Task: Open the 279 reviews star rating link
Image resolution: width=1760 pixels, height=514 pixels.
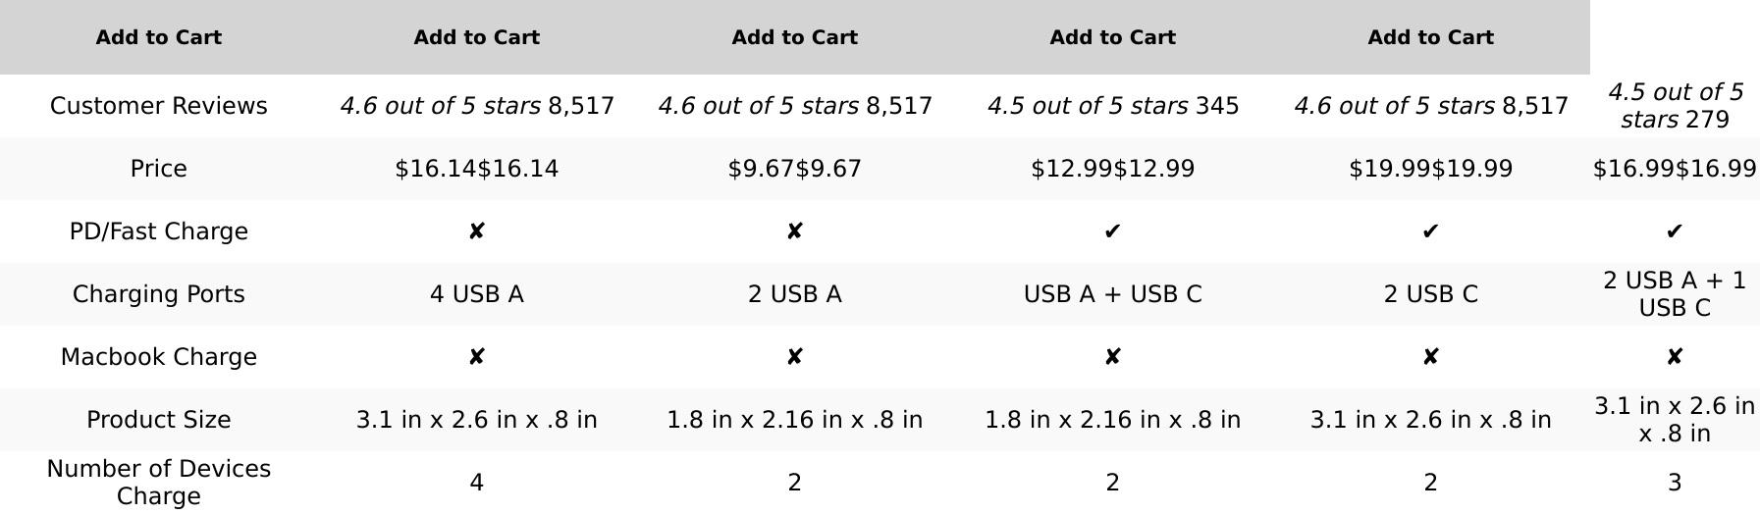Action: (x=1675, y=106)
